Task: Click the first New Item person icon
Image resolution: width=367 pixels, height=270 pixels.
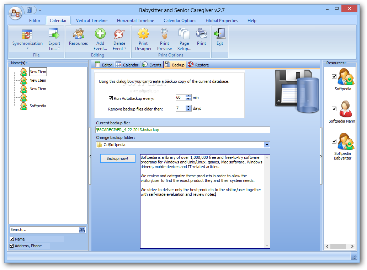Action: point(23,72)
